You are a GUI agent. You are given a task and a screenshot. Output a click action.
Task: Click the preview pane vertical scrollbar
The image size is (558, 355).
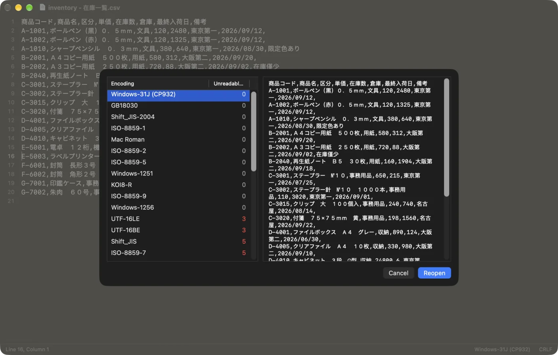(446, 137)
